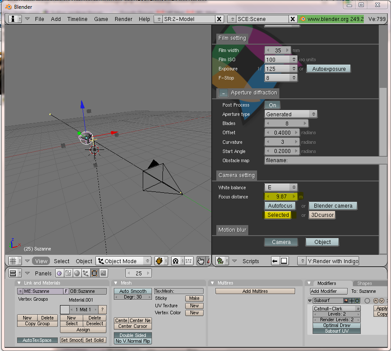Screen dimensions: 391x351
Task: Open the Aperture type Generated dropdown
Action: point(290,114)
